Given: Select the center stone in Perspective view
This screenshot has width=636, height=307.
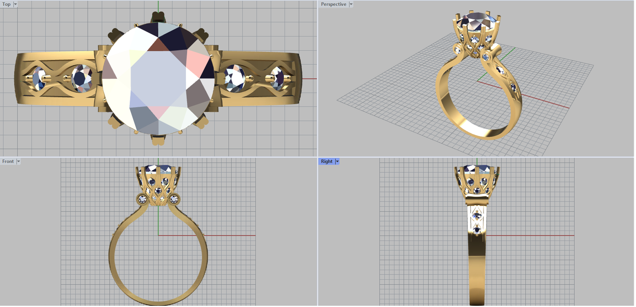Looking at the screenshot, I should (475, 22).
